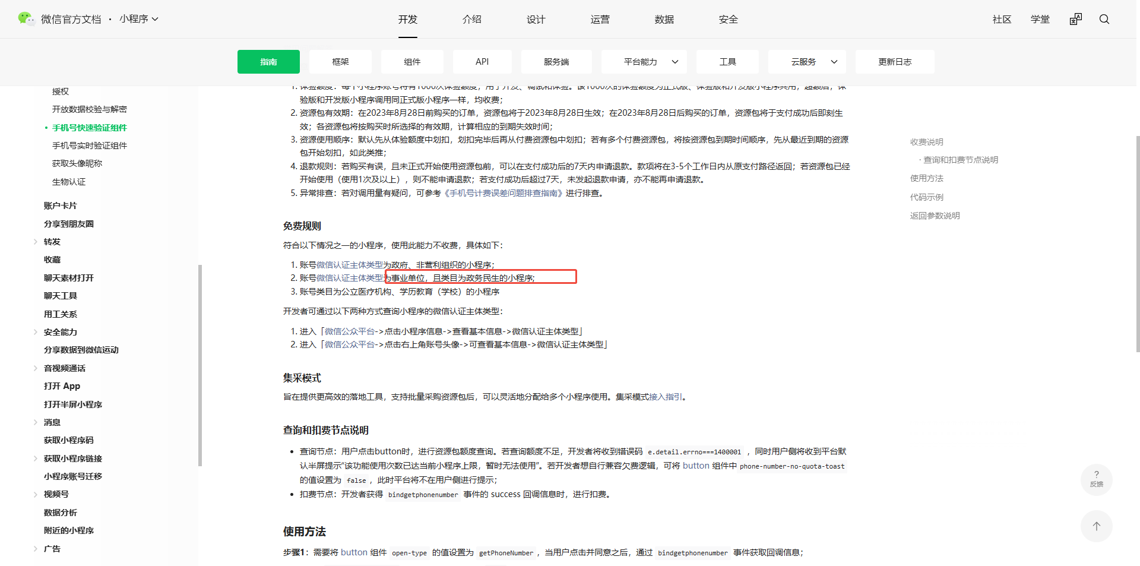Open 微信认证主体类型 link in rule 2
The image size is (1140, 566).
[x=350, y=278]
